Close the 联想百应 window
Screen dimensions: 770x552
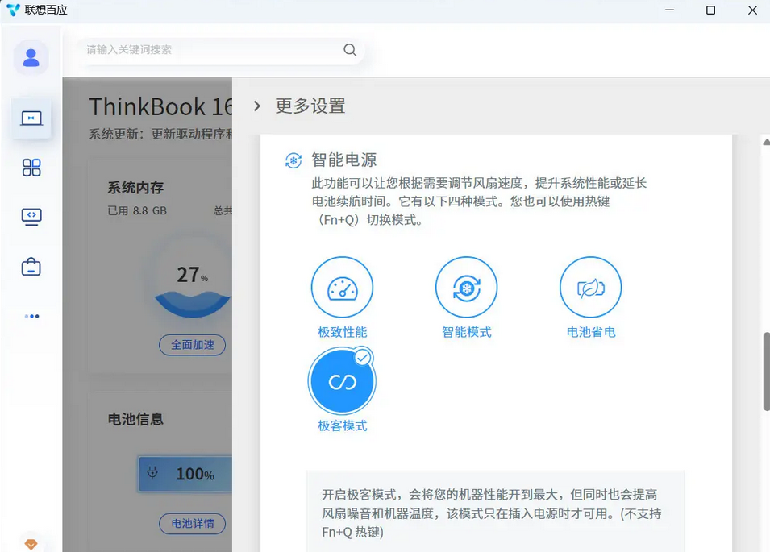coord(752,10)
